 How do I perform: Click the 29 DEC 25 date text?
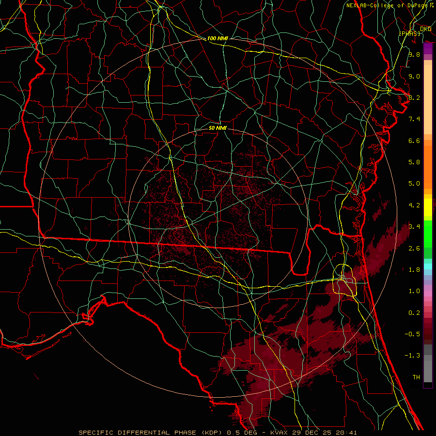coord(311,433)
